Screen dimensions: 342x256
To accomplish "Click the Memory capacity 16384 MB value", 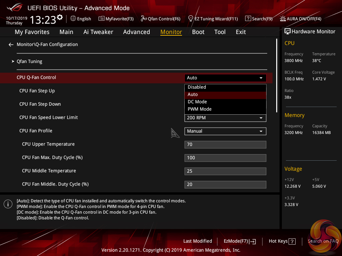I will coord(321,133).
